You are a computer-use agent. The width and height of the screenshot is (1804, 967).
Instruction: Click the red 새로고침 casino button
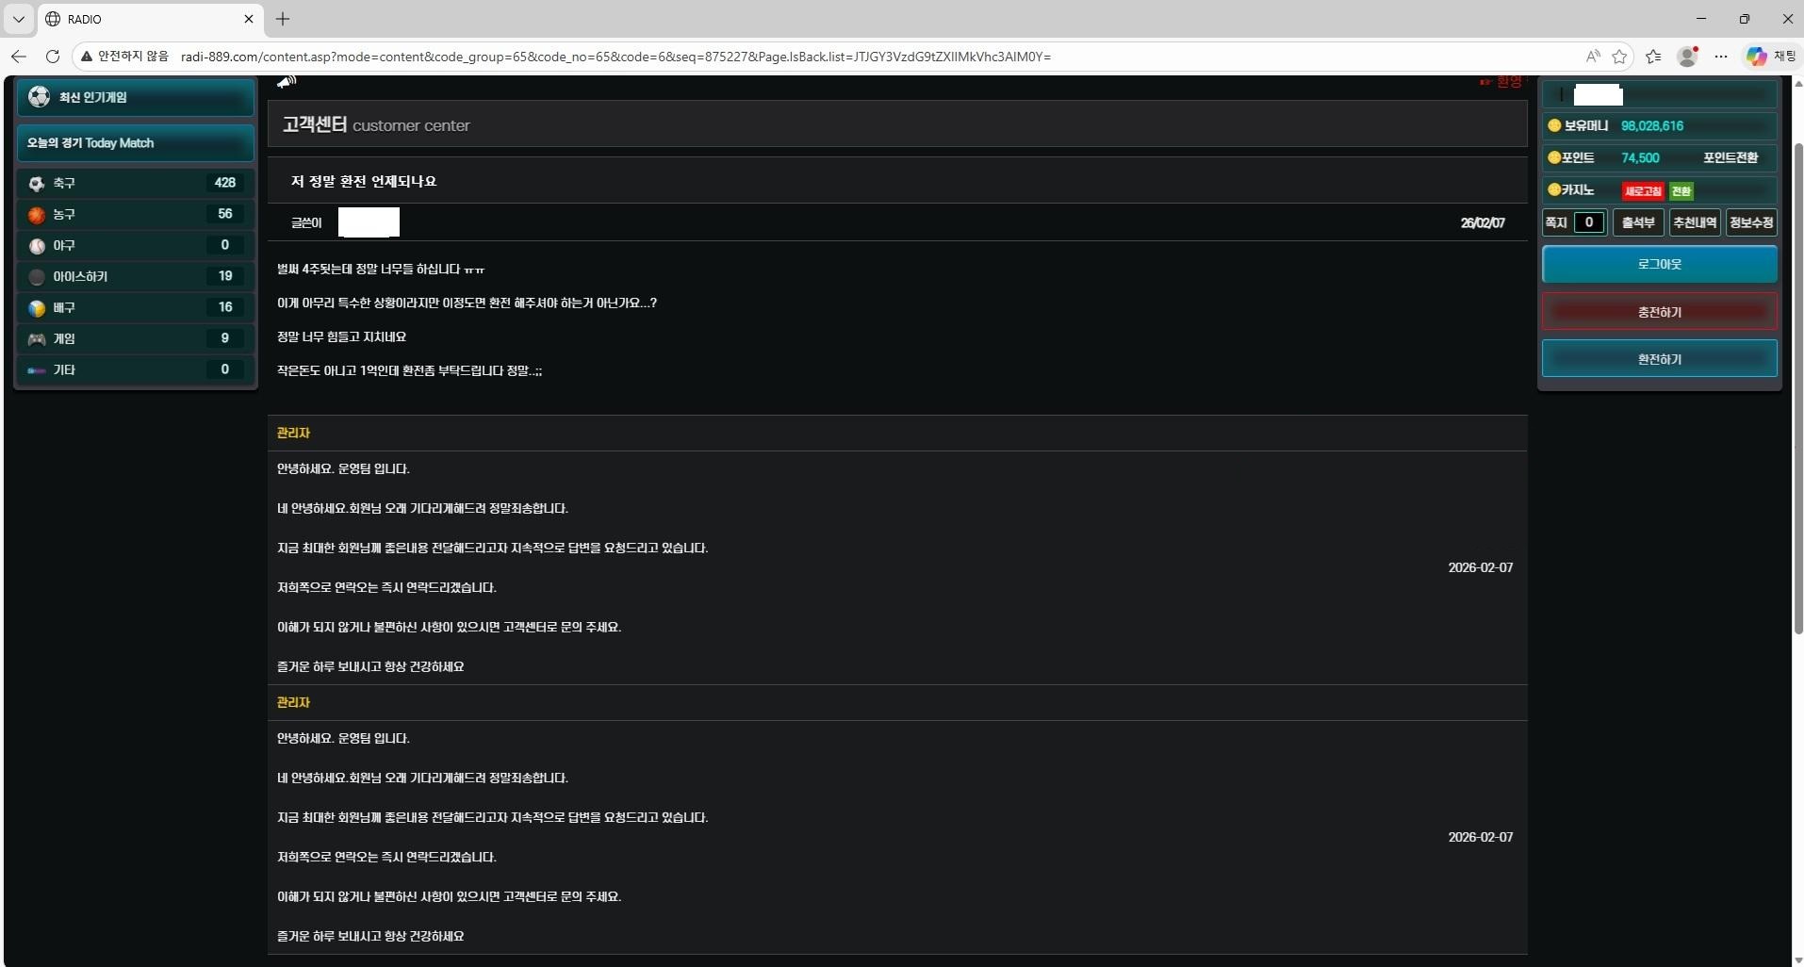1642,191
